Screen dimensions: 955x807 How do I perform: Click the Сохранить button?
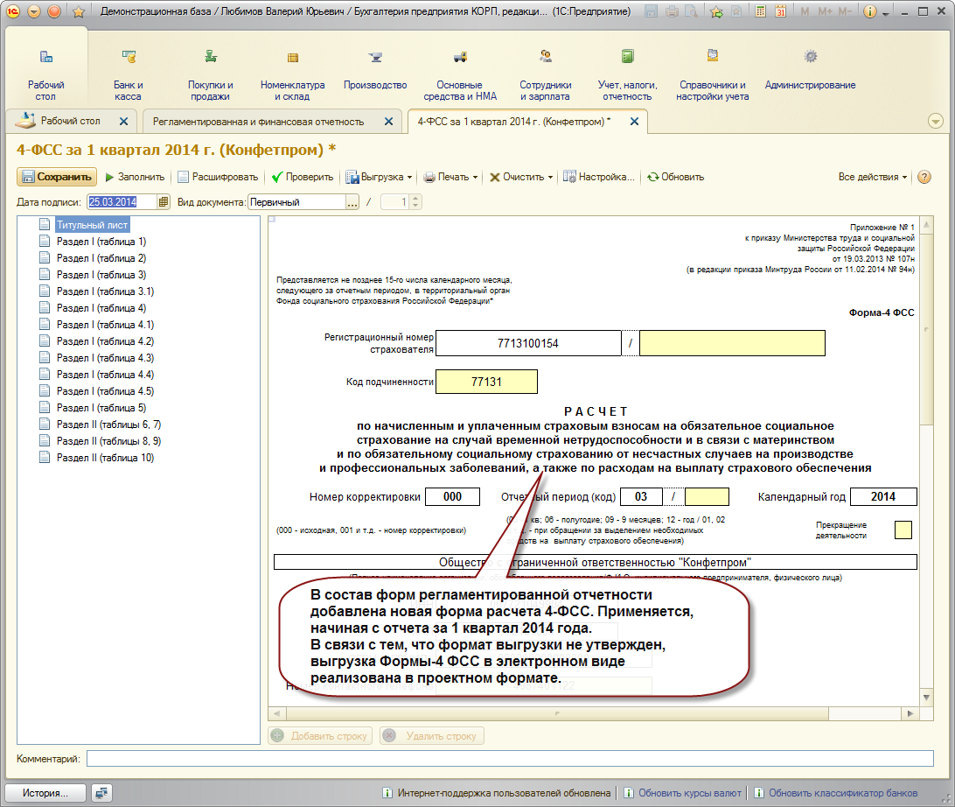57,177
